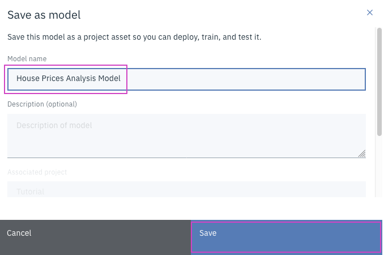Click the "Tutorial" project name text
384x255 pixels.
tap(31, 192)
